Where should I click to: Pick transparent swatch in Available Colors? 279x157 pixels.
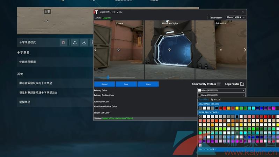click(x=200, y=117)
